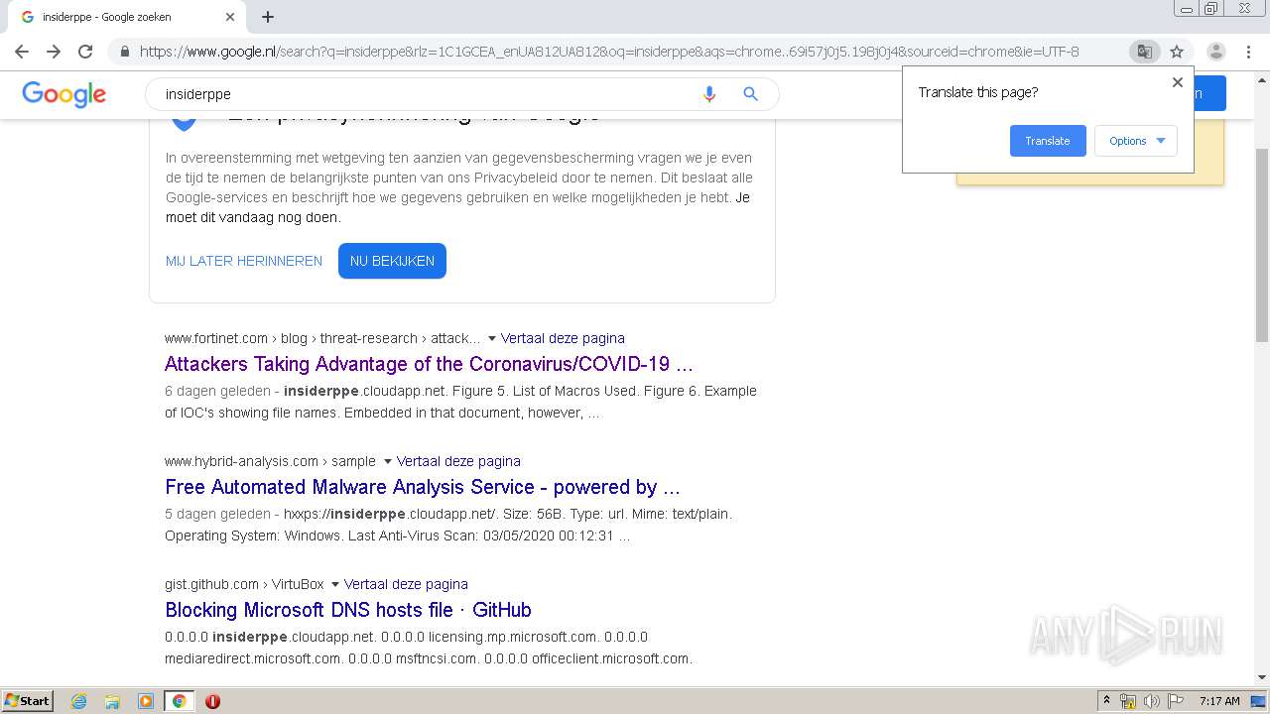
Task: Click the page vertical scrollbar thumb
Action: pos(1262,246)
